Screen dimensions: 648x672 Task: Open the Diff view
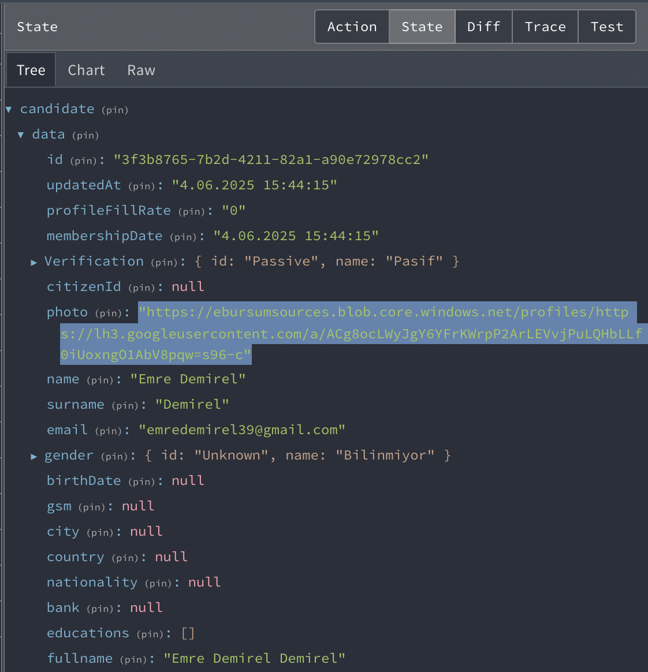point(483,27)
